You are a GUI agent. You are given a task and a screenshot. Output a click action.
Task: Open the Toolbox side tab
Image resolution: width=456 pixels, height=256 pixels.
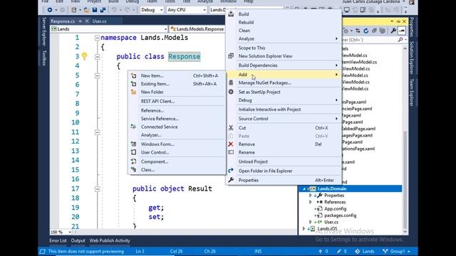(44, 58)
